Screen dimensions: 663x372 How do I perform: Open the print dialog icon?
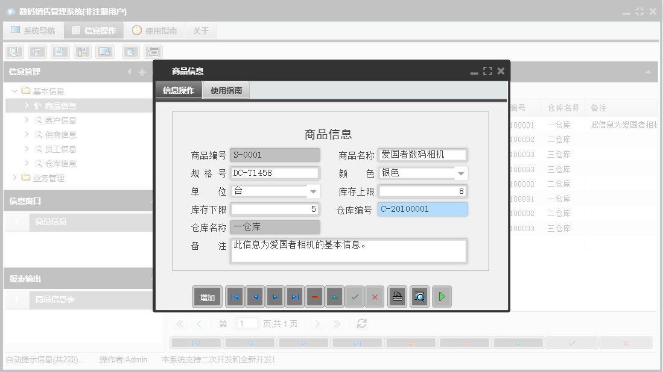click(396, 296)
